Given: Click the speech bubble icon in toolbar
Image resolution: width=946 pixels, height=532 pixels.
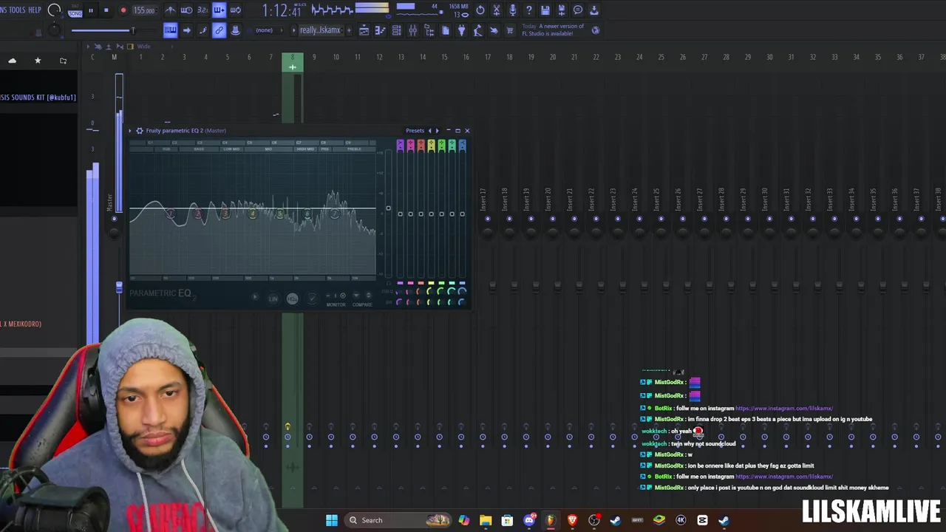Looking at the screenshot, I should [578, 10].
